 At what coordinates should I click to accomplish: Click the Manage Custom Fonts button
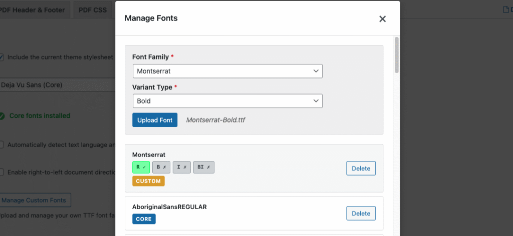(x=34, y=200)
